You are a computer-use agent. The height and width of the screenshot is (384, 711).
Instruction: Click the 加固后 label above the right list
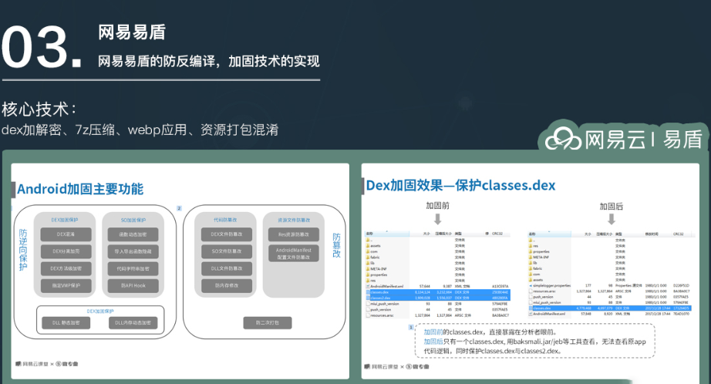[612, 207]
